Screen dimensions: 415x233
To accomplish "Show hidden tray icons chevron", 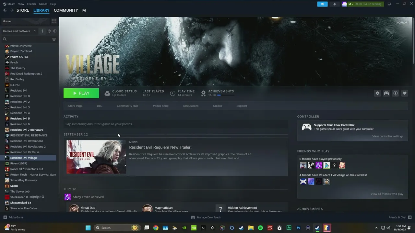I will click(376, 228).
